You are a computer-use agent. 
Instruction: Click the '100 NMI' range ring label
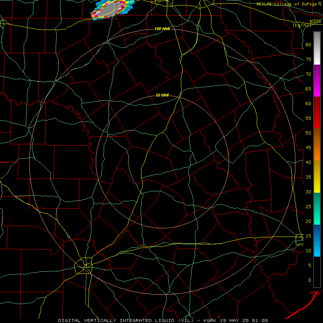pyautogui.click(x=162, y=29)
